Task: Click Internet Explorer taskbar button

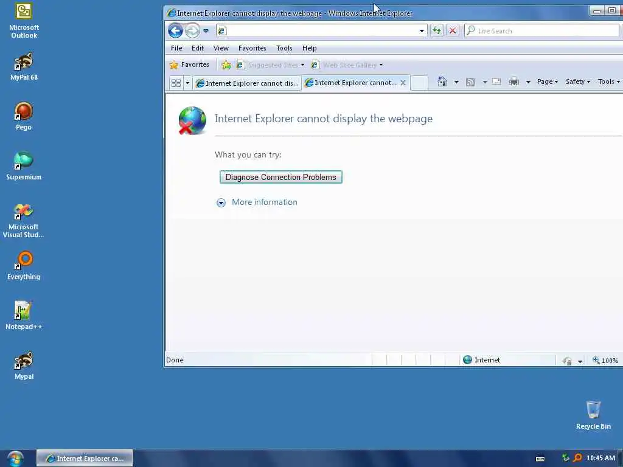Action: [85, 458]
